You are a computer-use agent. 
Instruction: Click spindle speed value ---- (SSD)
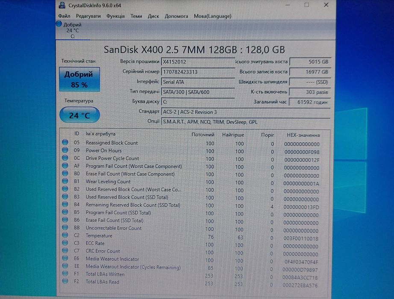tap(310, 82)
